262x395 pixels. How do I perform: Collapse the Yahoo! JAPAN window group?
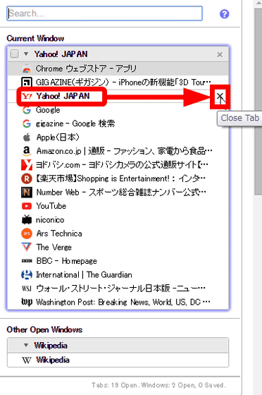(x=26, y=54)
